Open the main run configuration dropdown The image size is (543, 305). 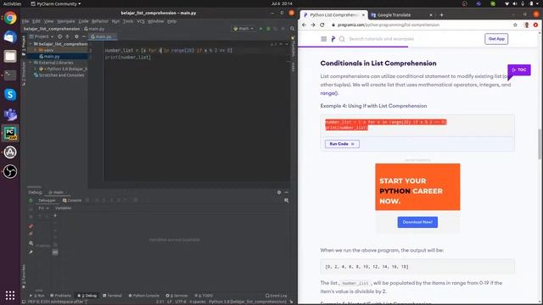[x=244, y=29]
